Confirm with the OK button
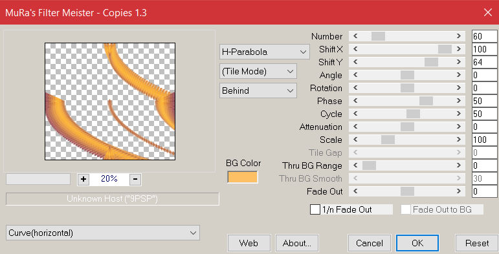499x254 pixels. click(x=417, y=243)
